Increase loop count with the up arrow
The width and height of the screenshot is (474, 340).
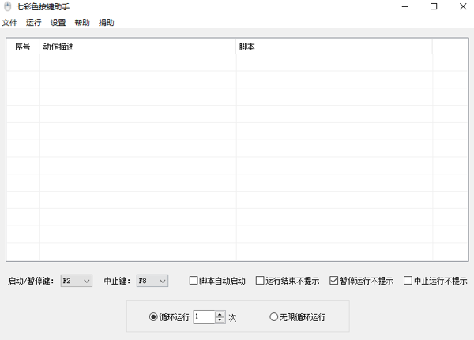coord(219,314)
